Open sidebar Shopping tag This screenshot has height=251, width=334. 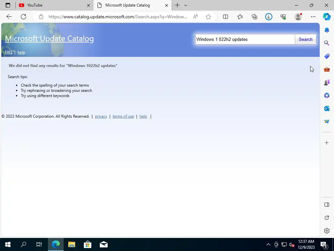click(x=326, y=56)
